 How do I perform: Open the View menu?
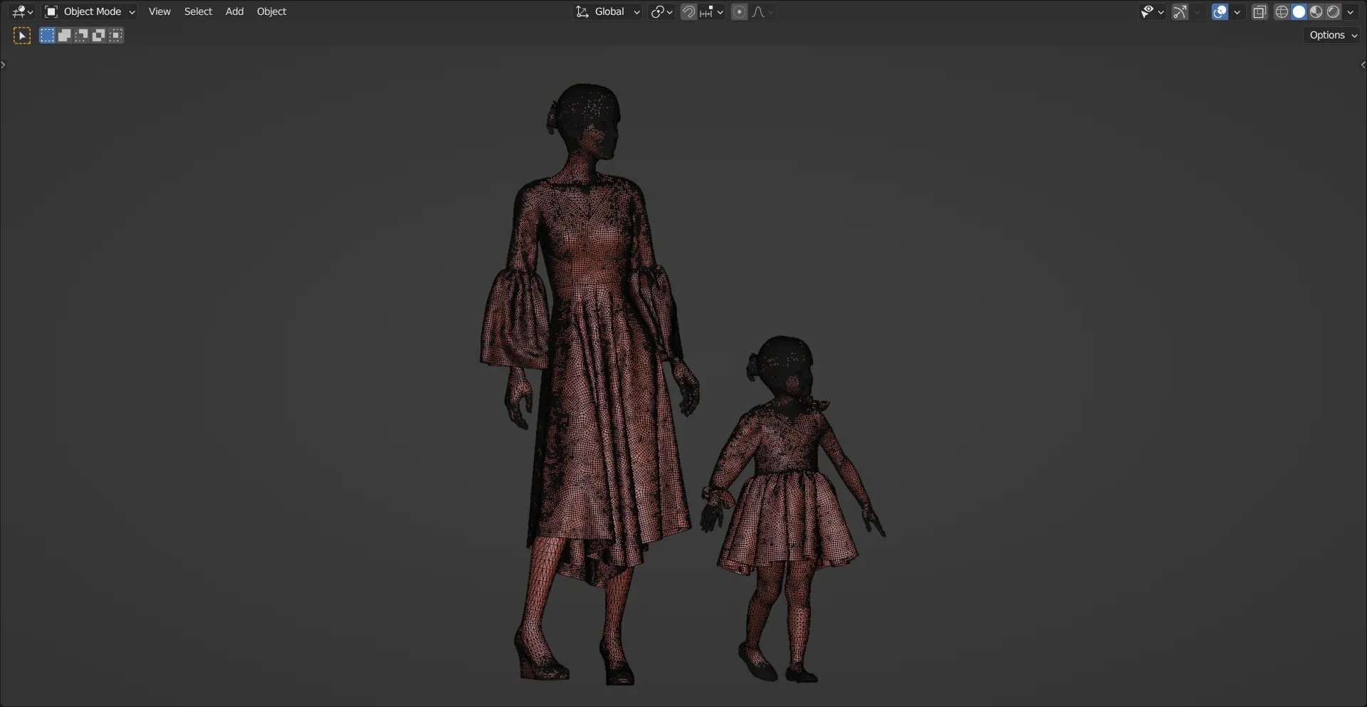159,11
